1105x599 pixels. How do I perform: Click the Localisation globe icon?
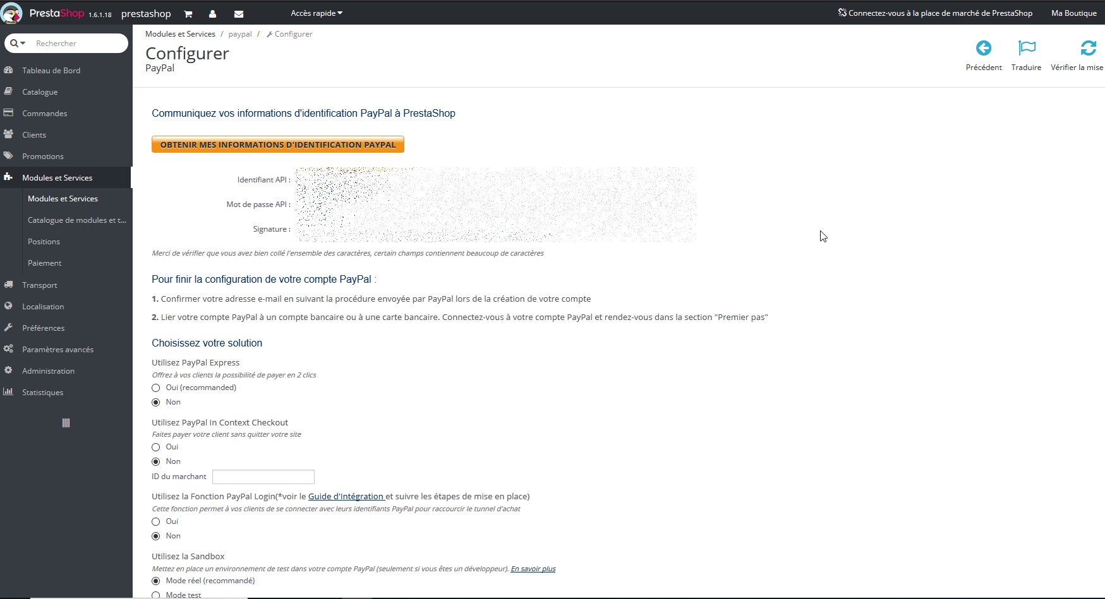coord(8,306)
